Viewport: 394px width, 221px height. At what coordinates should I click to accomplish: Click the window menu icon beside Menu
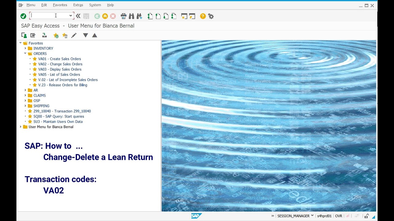[21, 5]
